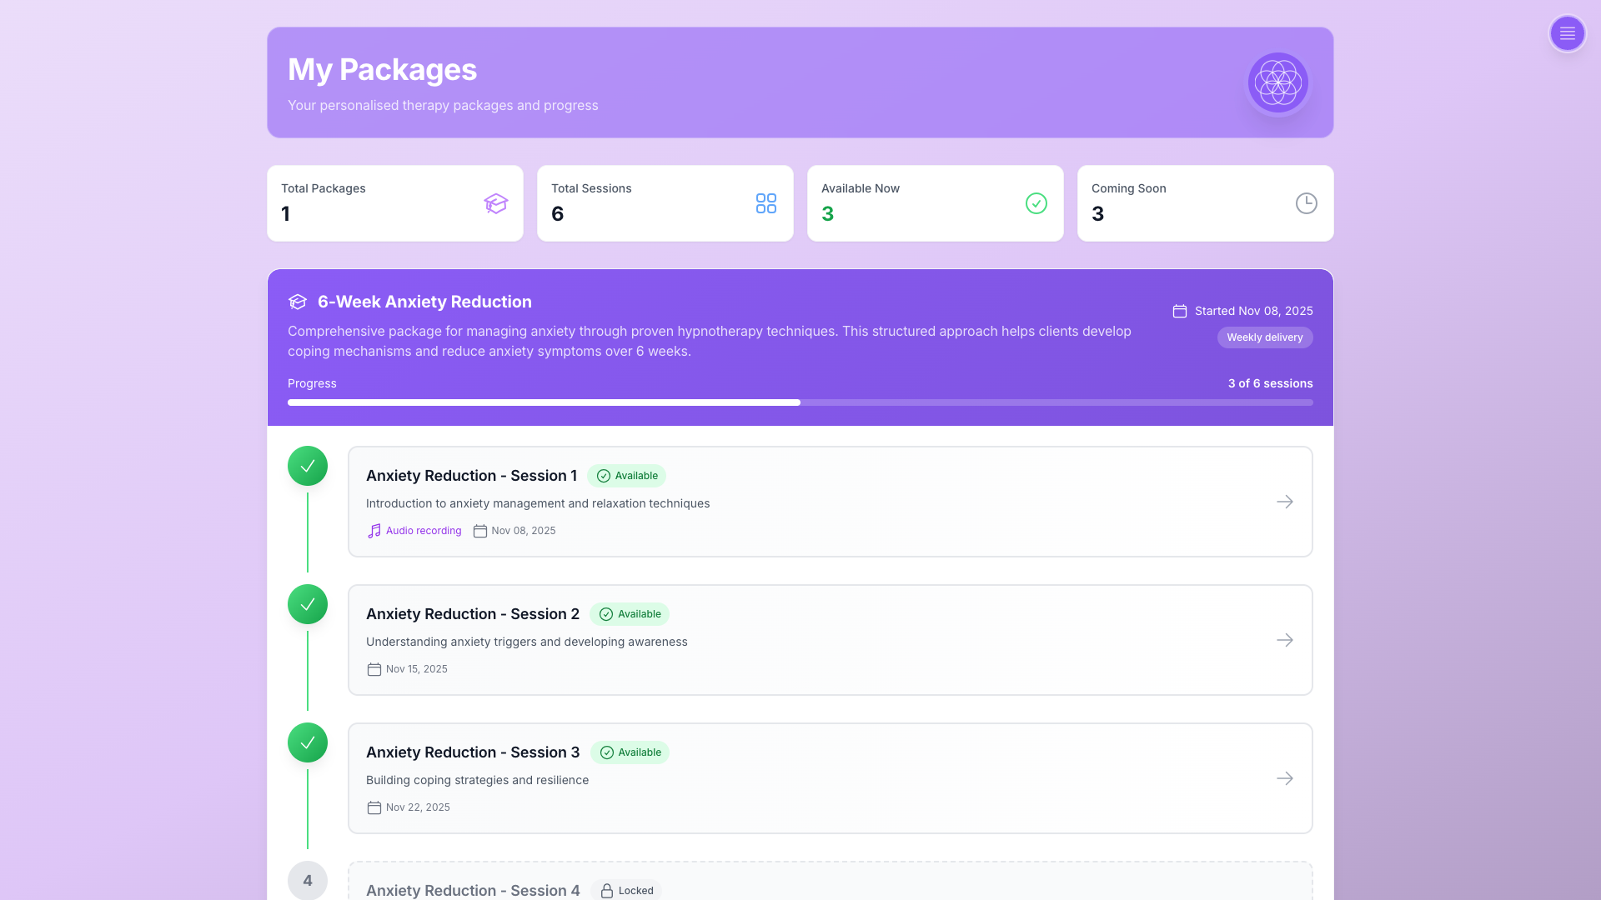Click the package progress bar
The image size is (1601, 900).
[x=800, y=402]
